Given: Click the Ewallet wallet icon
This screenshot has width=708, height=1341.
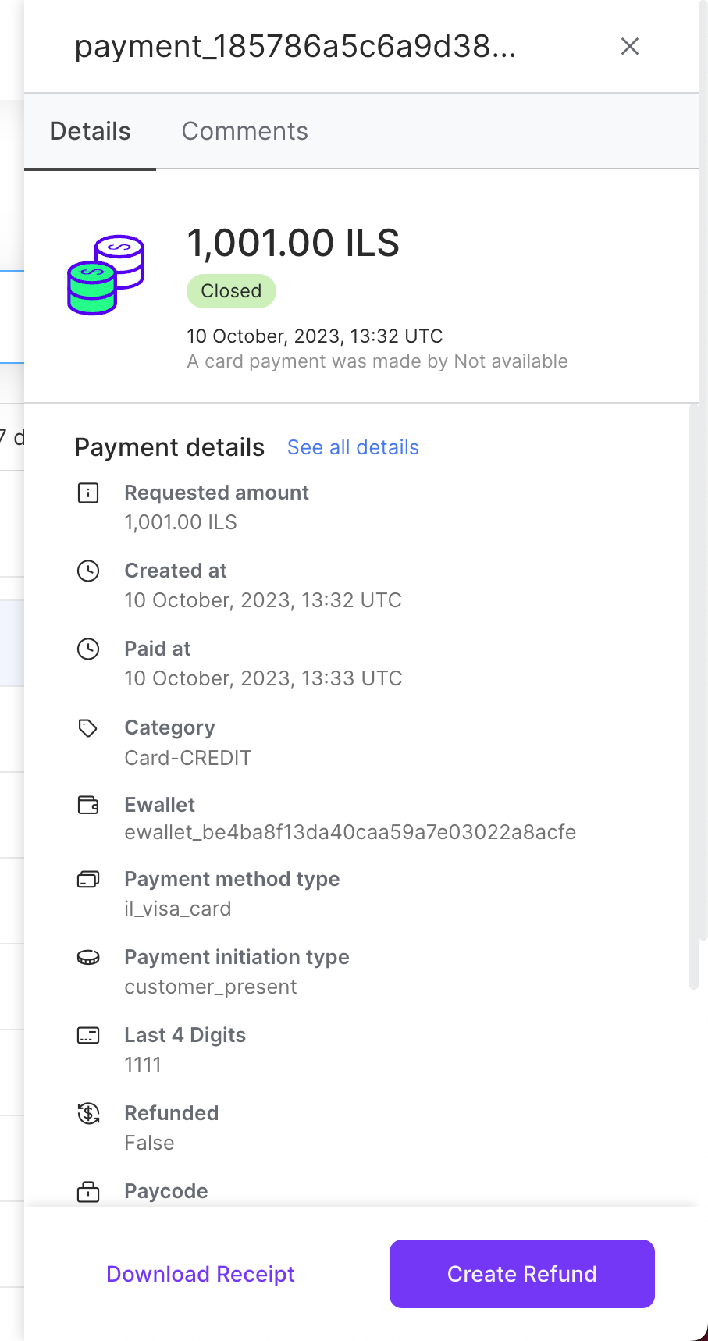Looking at the screenshot, I should 88,805.
